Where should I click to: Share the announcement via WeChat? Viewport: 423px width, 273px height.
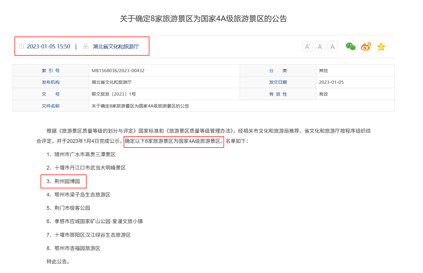click(x=351, y=46)
